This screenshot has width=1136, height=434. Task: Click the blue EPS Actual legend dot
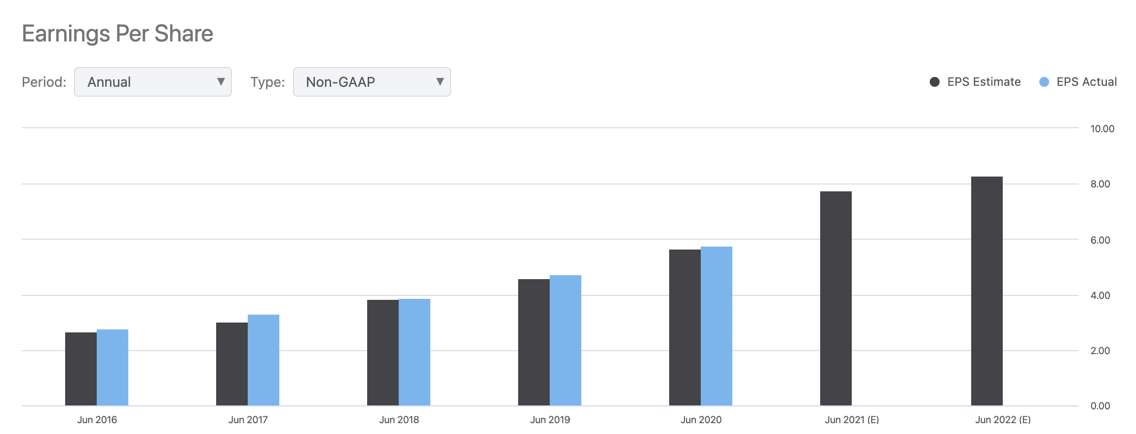pos(1044,82)
